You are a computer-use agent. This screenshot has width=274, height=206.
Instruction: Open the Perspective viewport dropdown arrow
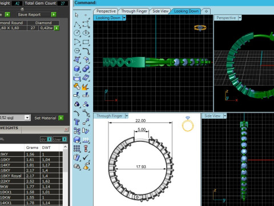pyautogui.click(x=240, y=18)
